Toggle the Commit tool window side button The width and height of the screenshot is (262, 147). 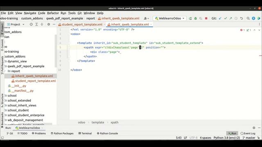2,45
